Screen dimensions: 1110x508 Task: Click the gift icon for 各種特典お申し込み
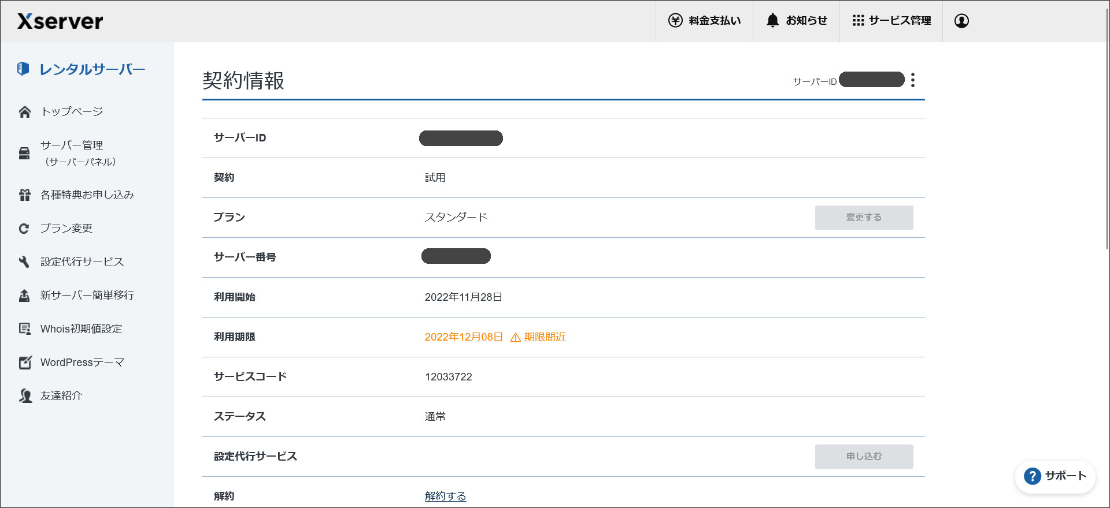24,195
